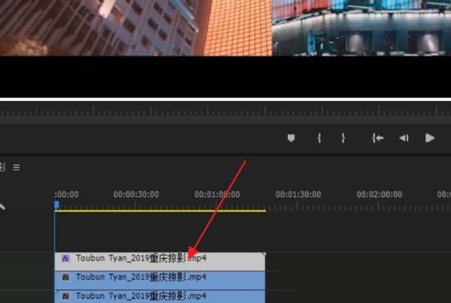Click the Mark Out bracket icon
Image resolution: width=451 pixels, height=303 pixels.
[x=343, y=138]
